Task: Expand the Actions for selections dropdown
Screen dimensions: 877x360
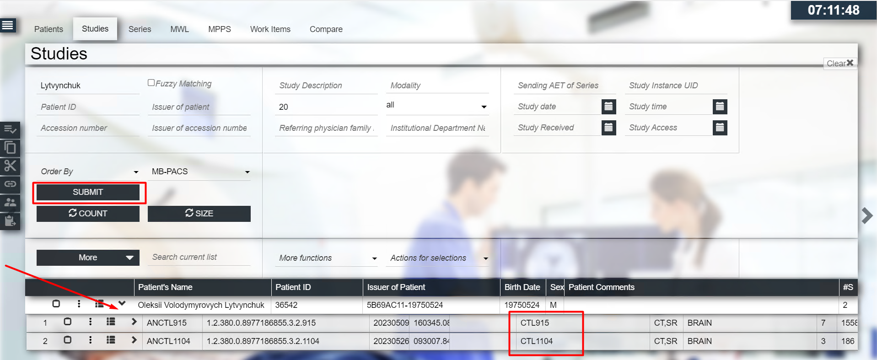Action: pos(438,258)
